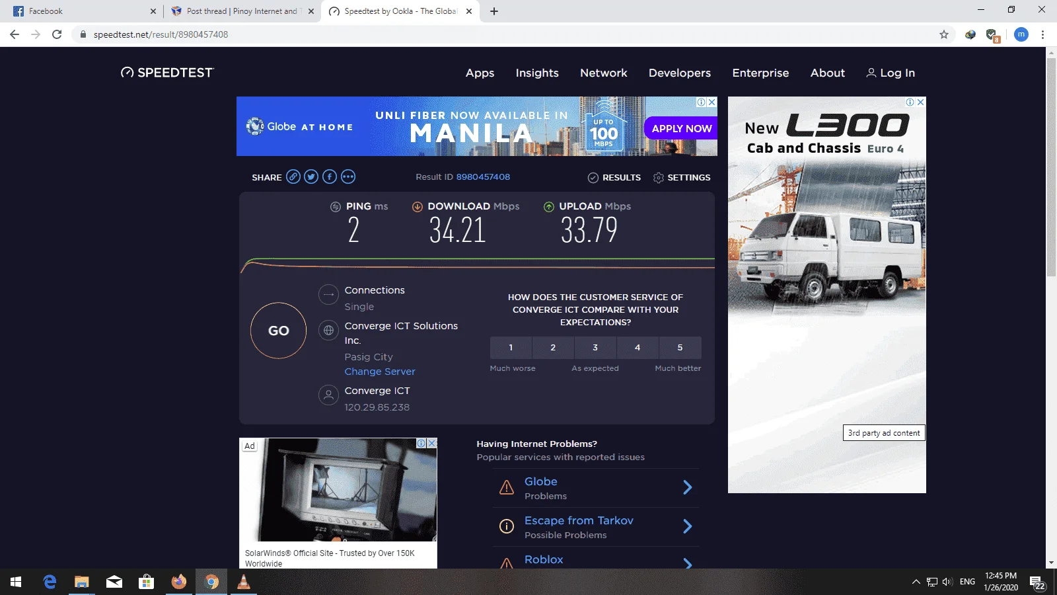1057x595 pixels.
Task: Open ad info on L300 ad
Action: pyautogui.click(x=910, y=102)
